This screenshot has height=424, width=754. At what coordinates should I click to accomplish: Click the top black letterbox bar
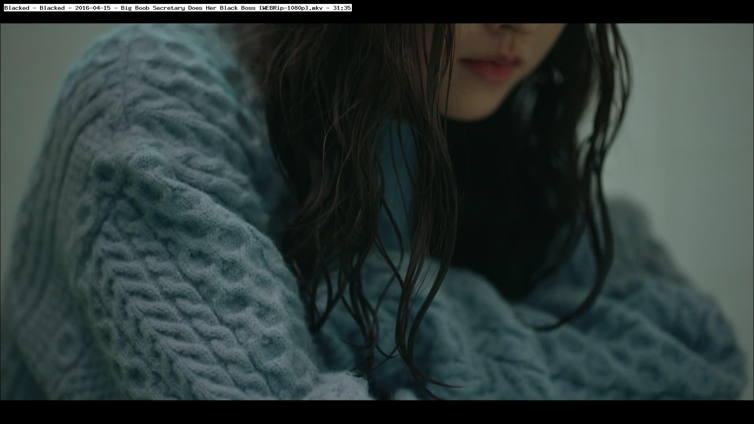coord(550,12)
